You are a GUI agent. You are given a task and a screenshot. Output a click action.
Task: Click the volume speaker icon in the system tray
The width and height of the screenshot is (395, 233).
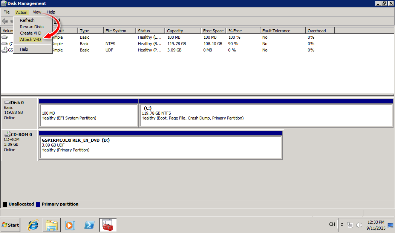coord(358,225)
